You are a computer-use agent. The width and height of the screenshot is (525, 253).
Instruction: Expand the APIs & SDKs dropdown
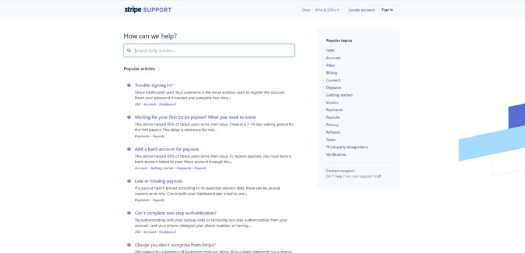pyautogui.click(x=327, y=10)
